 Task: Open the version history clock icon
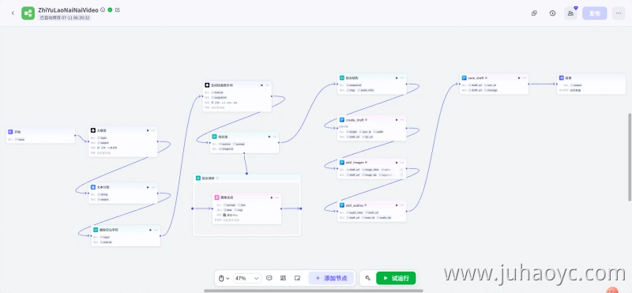coord(552,13)
